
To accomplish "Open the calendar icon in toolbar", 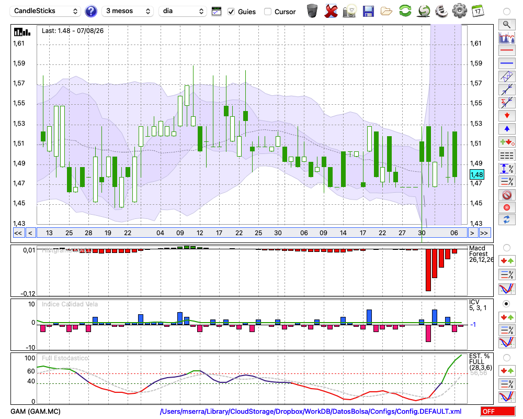I will click(477, 11).
